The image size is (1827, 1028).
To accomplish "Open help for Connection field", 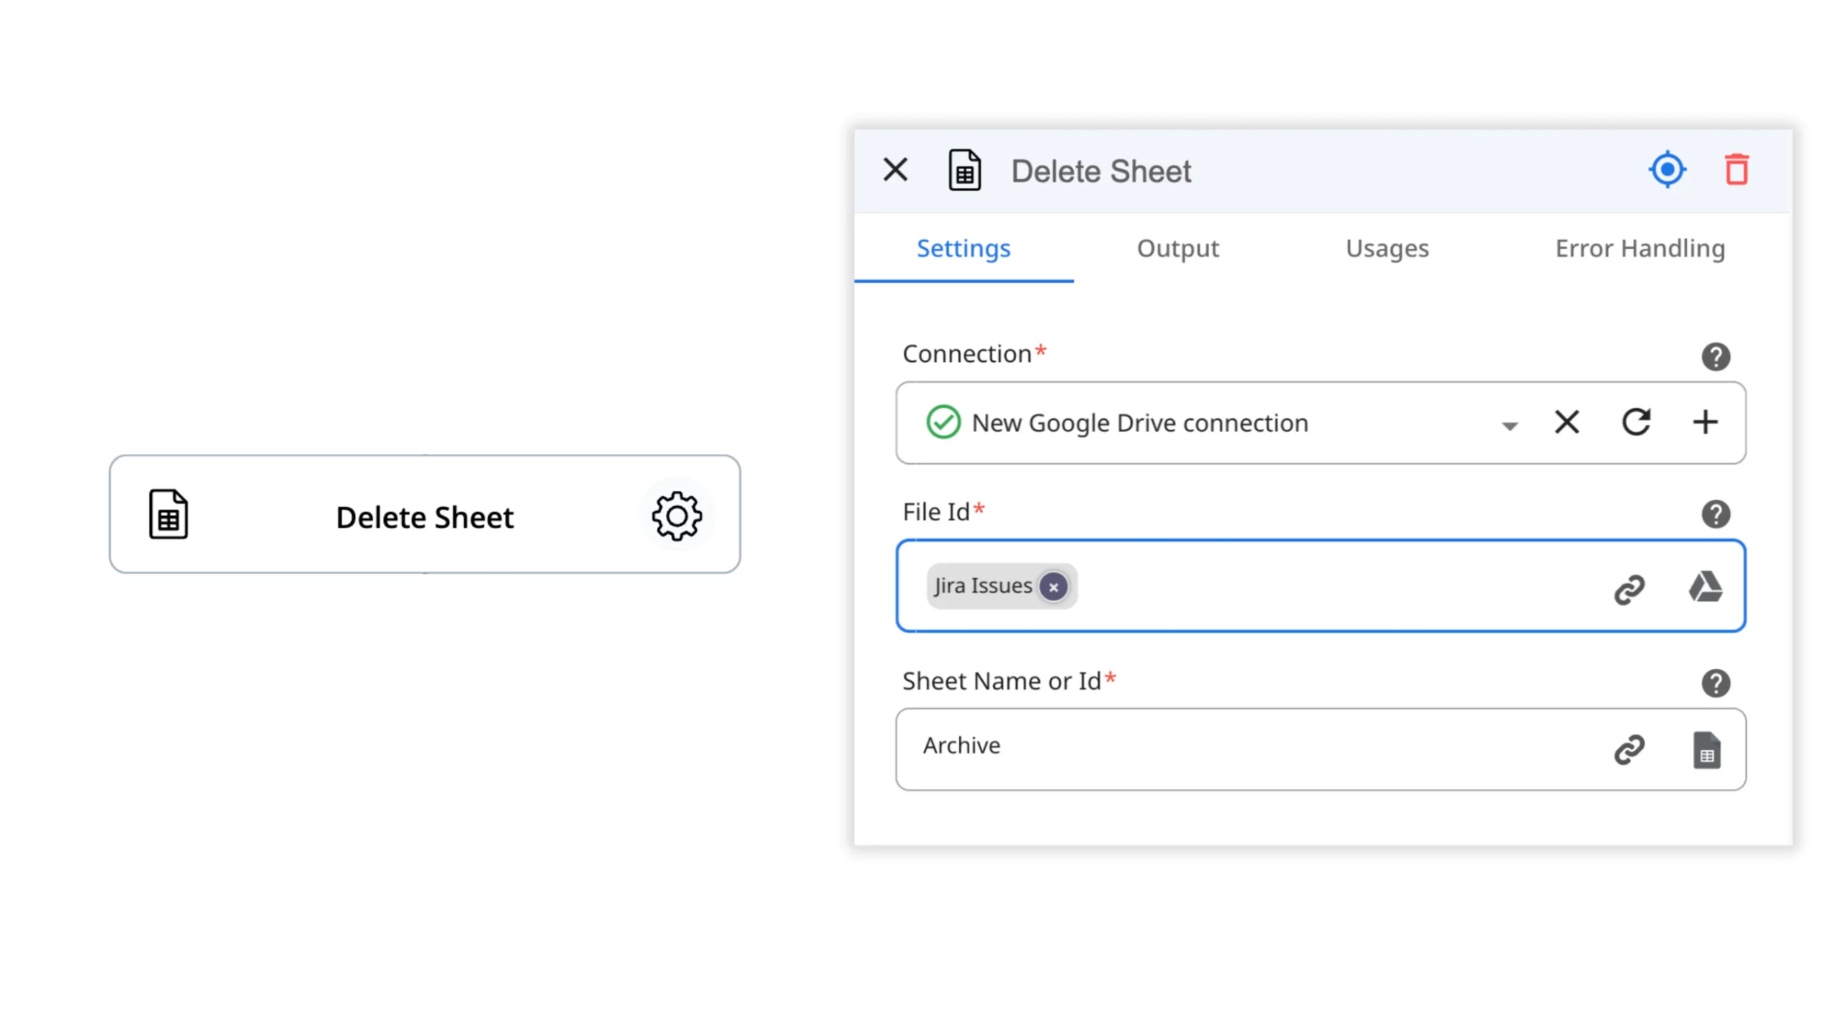I will click(x=1715, y=356).
